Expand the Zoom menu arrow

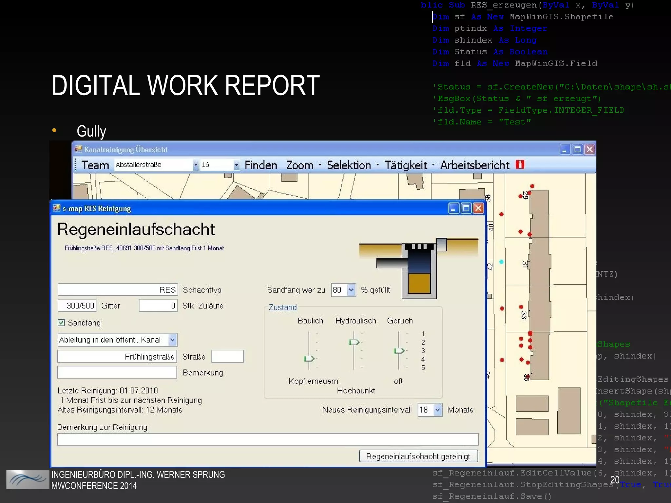pos(320,165)
